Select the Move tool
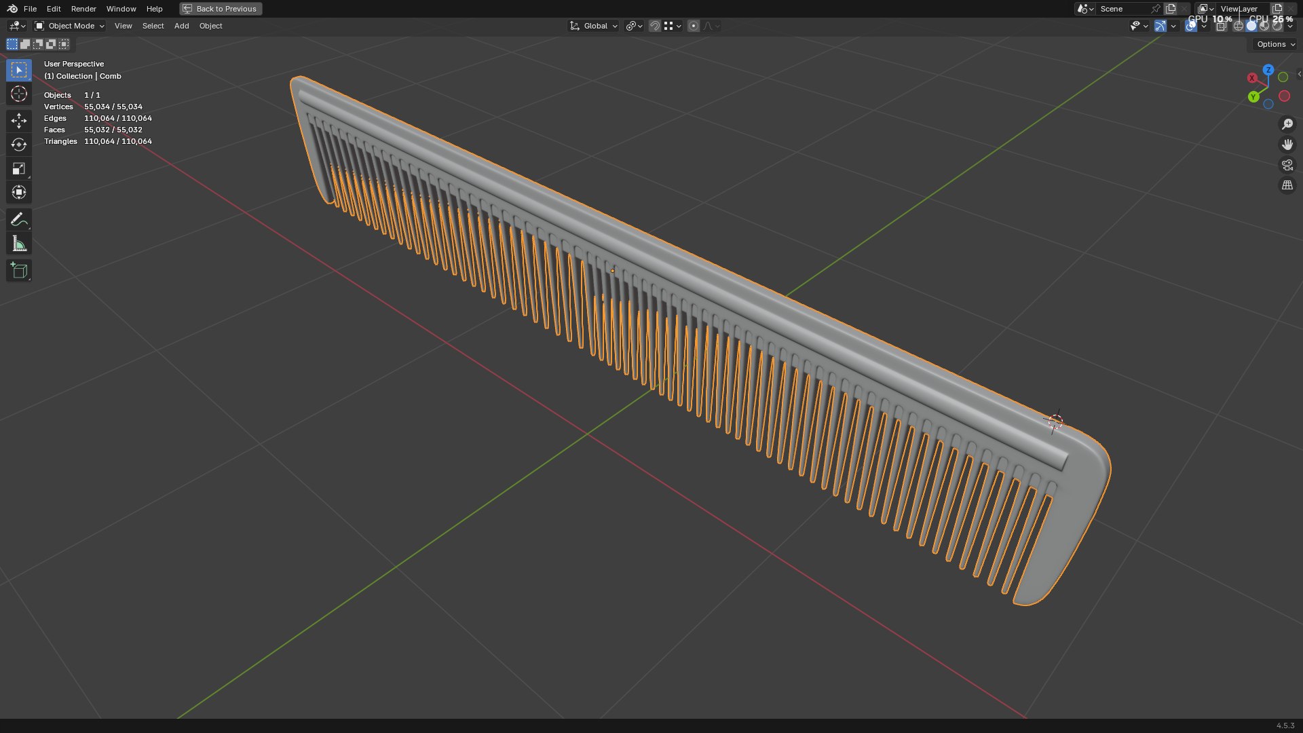Viewport: 1303px width, 733px height. (19, 121)
